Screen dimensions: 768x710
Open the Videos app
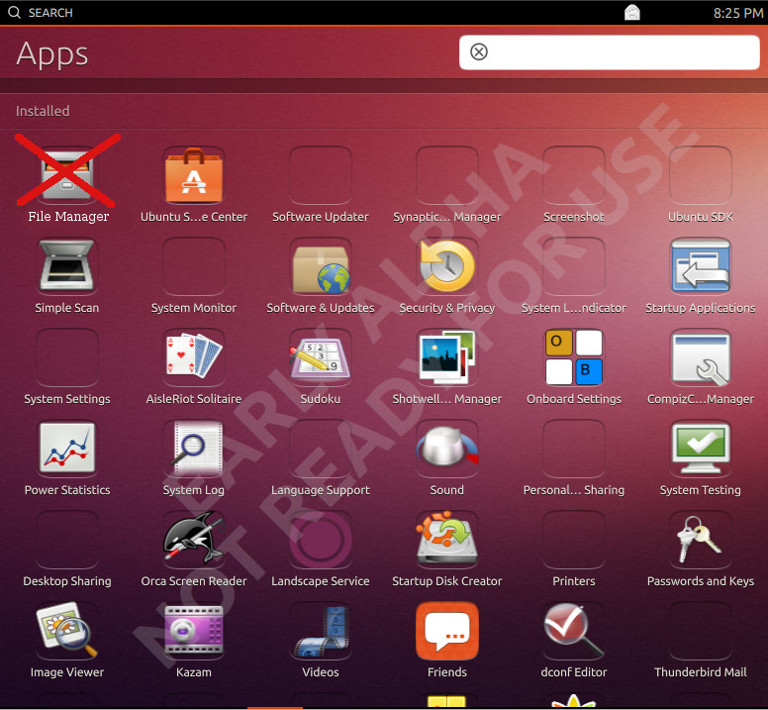click(321, 631)
